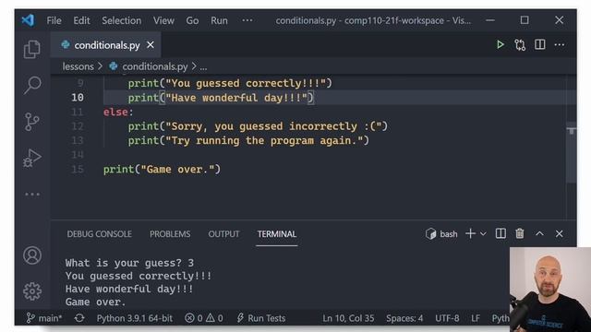Click Ln 10, Col 35 indicator

(x=348, y=318)
